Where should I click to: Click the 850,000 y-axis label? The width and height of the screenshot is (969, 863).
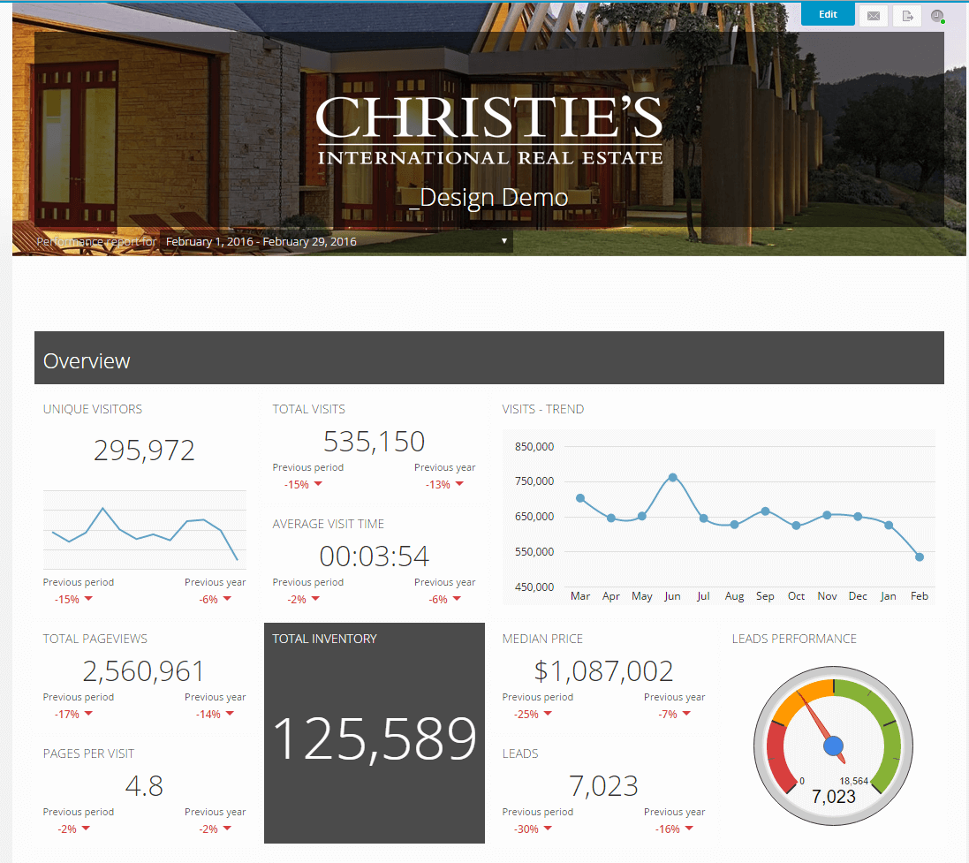(534, 446)
